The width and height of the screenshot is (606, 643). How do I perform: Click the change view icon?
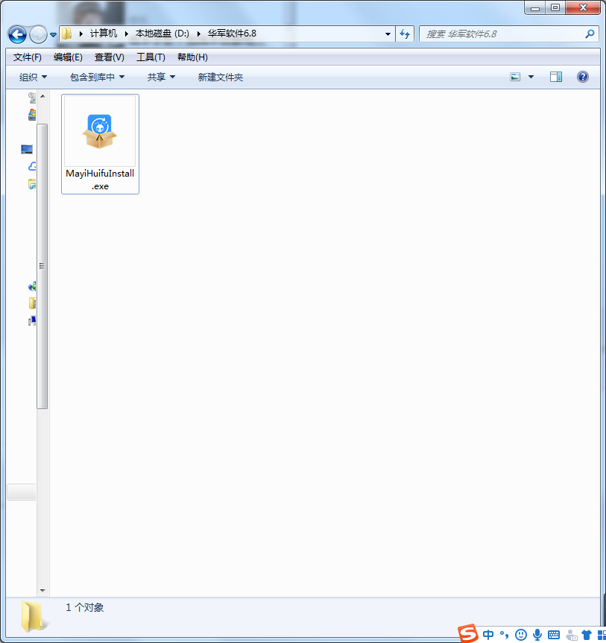pos(515,77)
